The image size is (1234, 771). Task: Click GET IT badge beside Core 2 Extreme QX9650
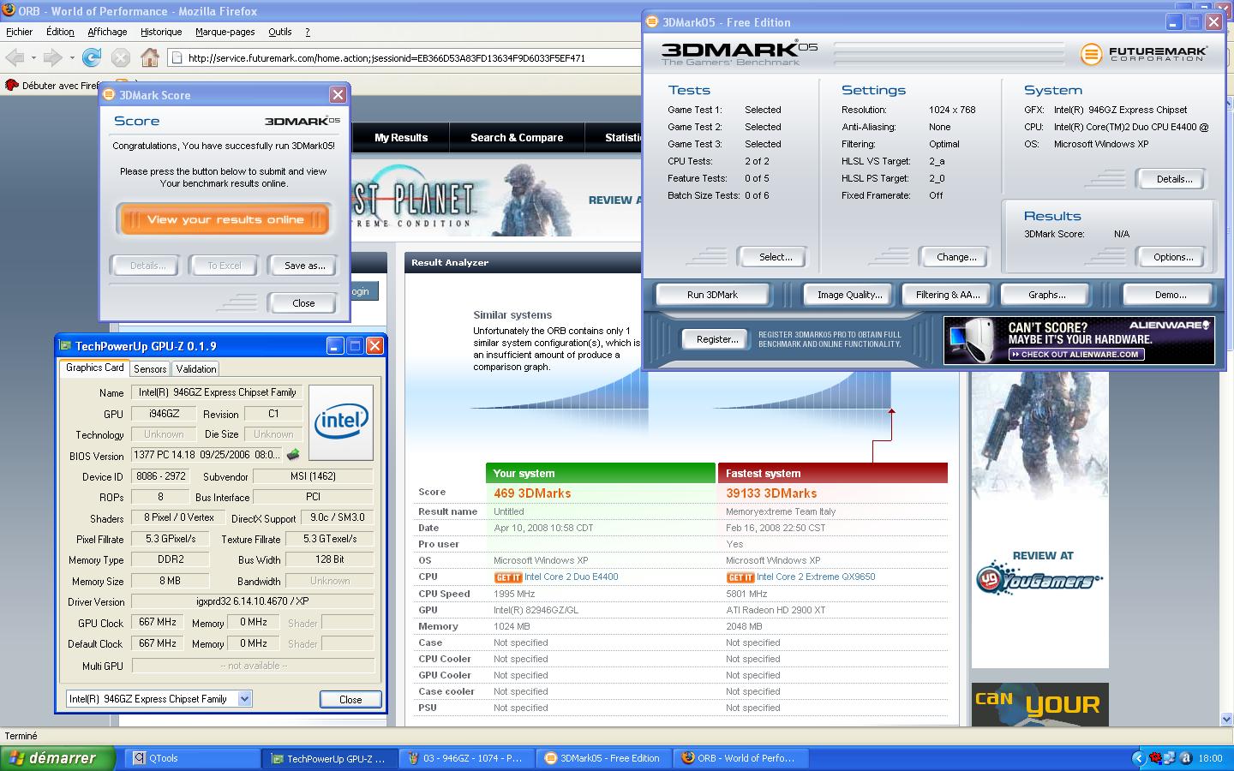point(740,577)
